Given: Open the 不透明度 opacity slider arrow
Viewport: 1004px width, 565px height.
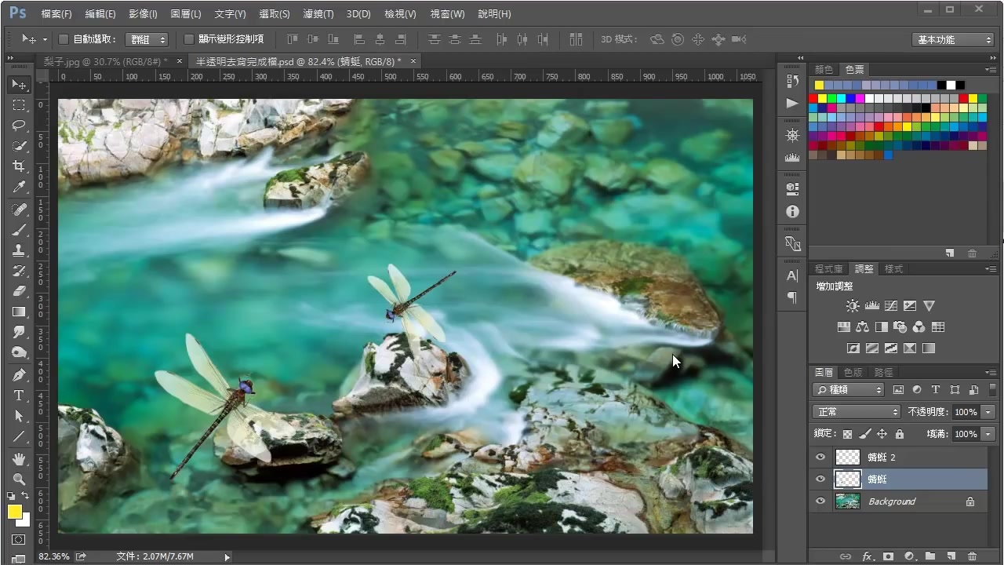Looking at the screenshot, I should point(988,412).
